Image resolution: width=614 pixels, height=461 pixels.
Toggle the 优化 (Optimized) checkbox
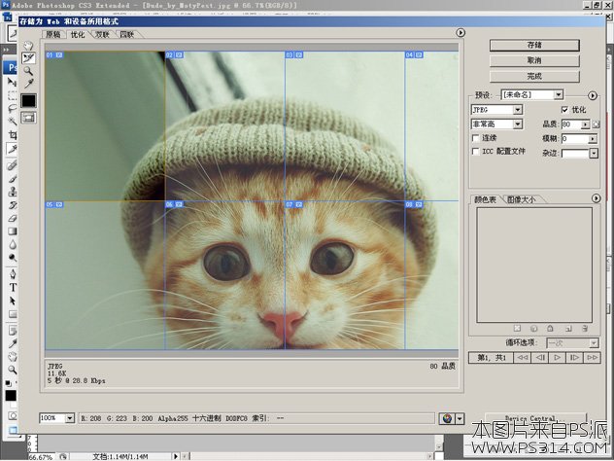click(566, 110)
